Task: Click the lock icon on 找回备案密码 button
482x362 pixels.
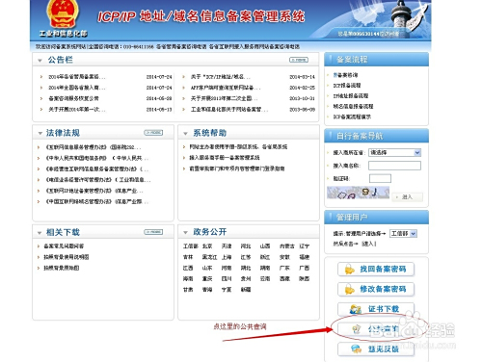Action: 349,269
